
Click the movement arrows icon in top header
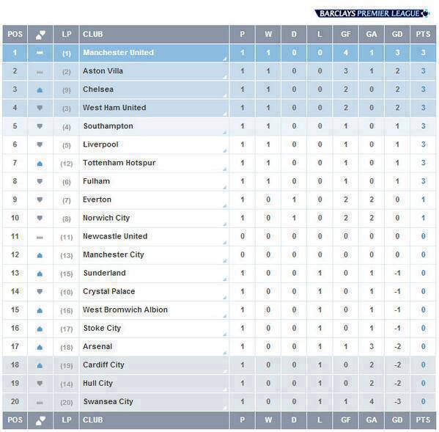tap(40, 34)
